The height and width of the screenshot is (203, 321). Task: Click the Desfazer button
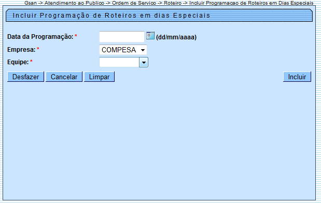point(25,77)
